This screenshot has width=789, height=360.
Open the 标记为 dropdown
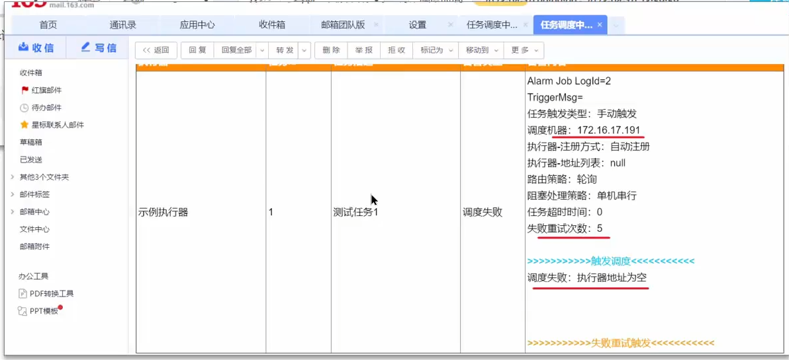436,50
